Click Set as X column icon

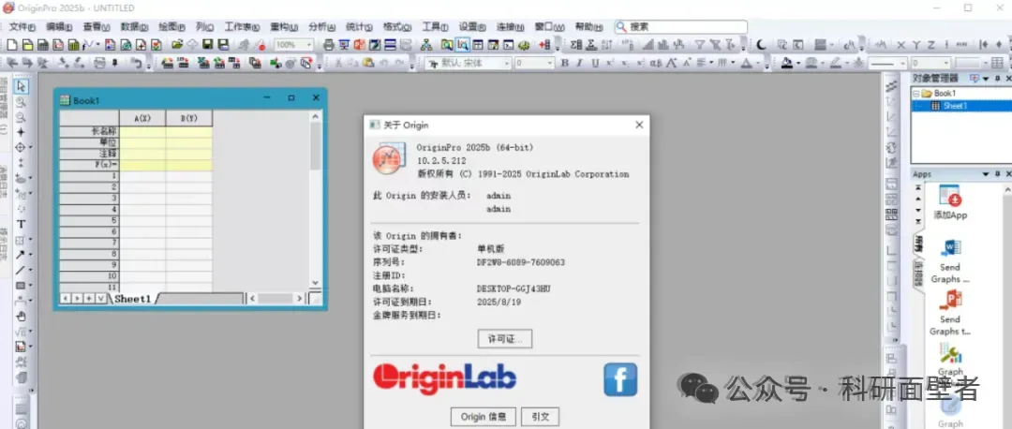[x=901, y=45]
